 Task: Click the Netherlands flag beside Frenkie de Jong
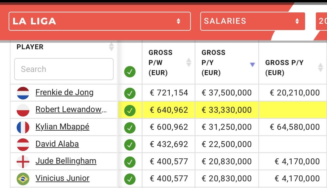point(23,93)
